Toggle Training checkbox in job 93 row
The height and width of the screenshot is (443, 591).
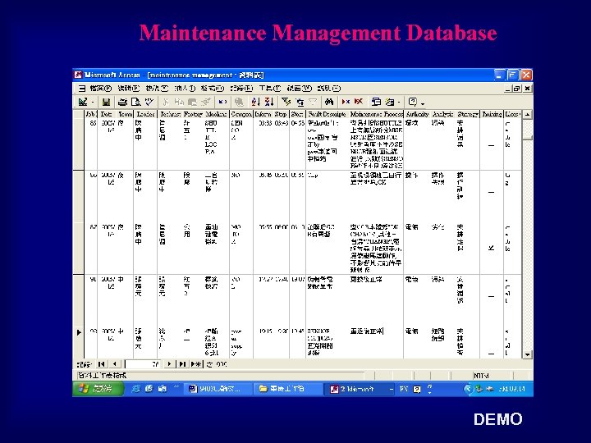tap(491, 354)
